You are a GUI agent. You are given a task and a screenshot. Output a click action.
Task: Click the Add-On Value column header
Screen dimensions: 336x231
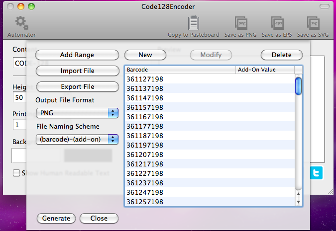pos(265,70)
